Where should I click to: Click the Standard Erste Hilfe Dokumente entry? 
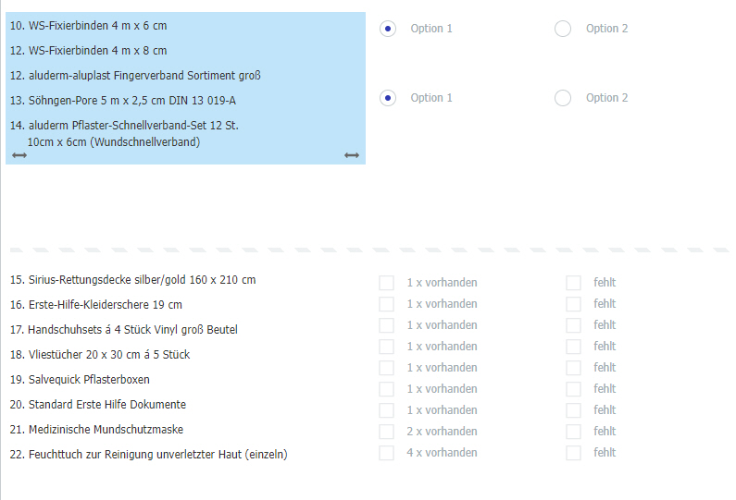click(97, 405)
